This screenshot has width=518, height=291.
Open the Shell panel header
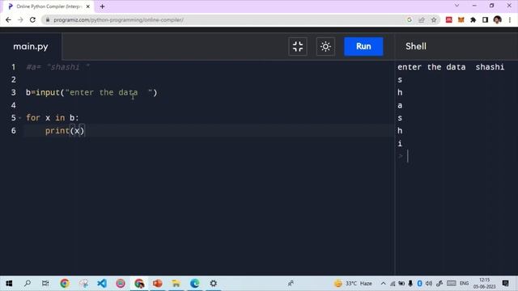click(x=416, y=47)
